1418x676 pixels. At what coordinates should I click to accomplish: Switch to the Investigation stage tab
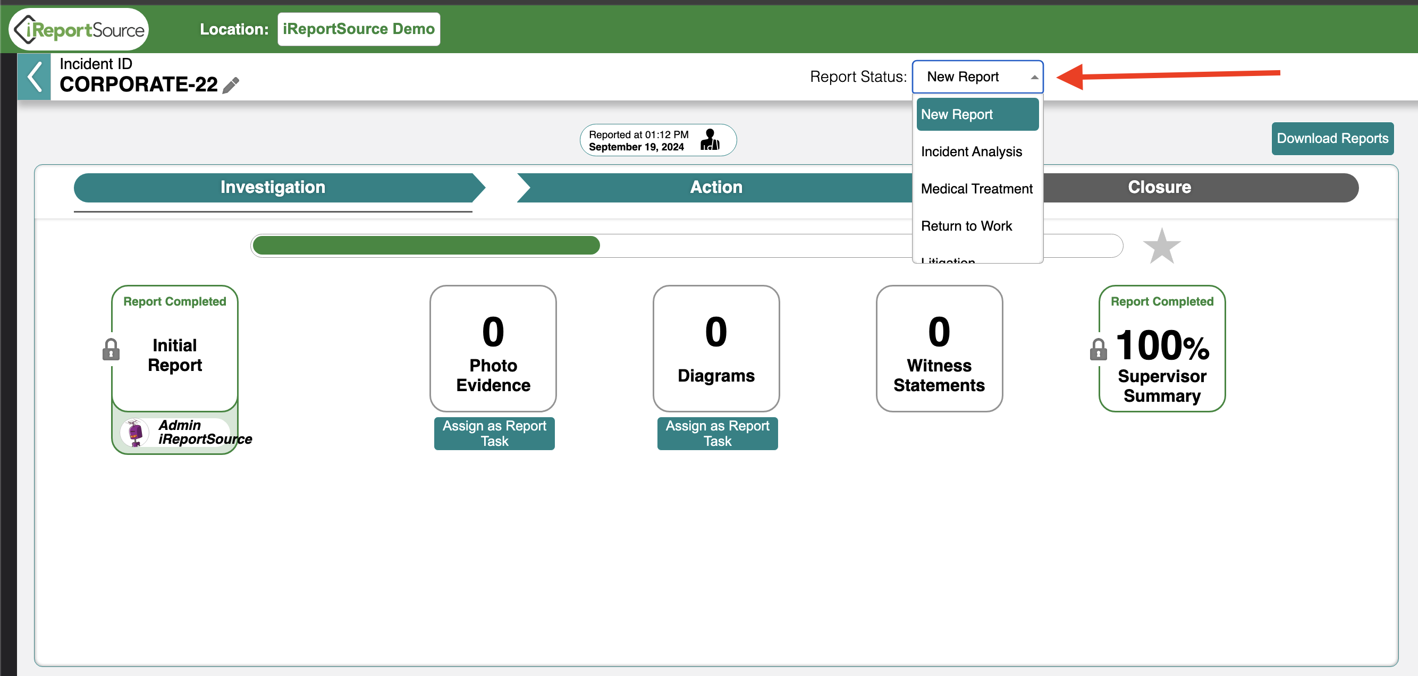point(279,188)
